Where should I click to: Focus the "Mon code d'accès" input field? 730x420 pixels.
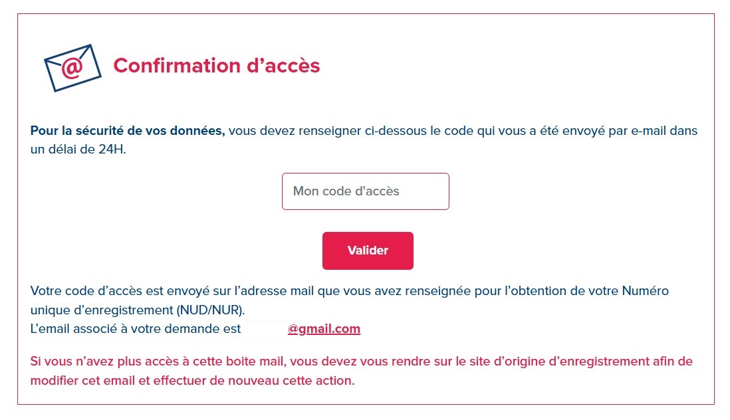[x=366, y=191]
